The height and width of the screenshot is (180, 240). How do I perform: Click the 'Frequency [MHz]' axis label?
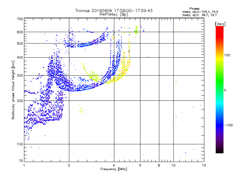pyautogui.click(x=114, y=169)
